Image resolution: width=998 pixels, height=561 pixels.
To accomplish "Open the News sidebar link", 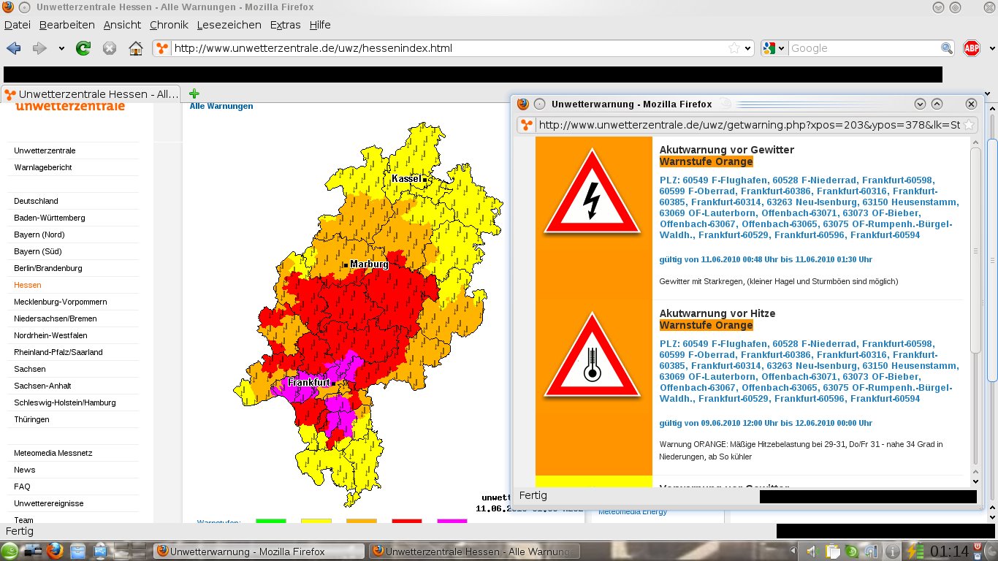I will (x=24, y=470).
